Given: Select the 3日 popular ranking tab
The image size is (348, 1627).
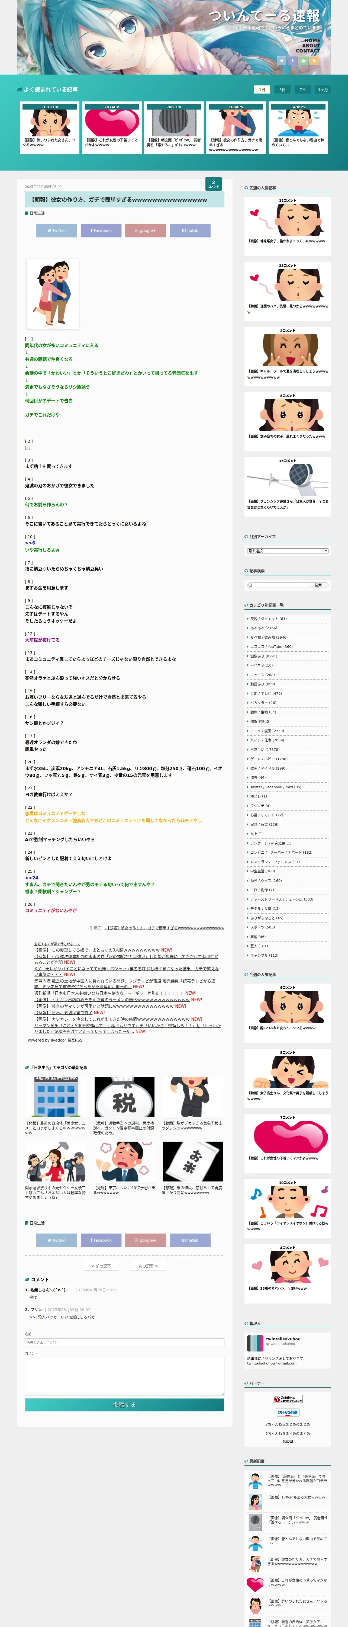Looking at the screenshot, I should click(x=282, y=90).
